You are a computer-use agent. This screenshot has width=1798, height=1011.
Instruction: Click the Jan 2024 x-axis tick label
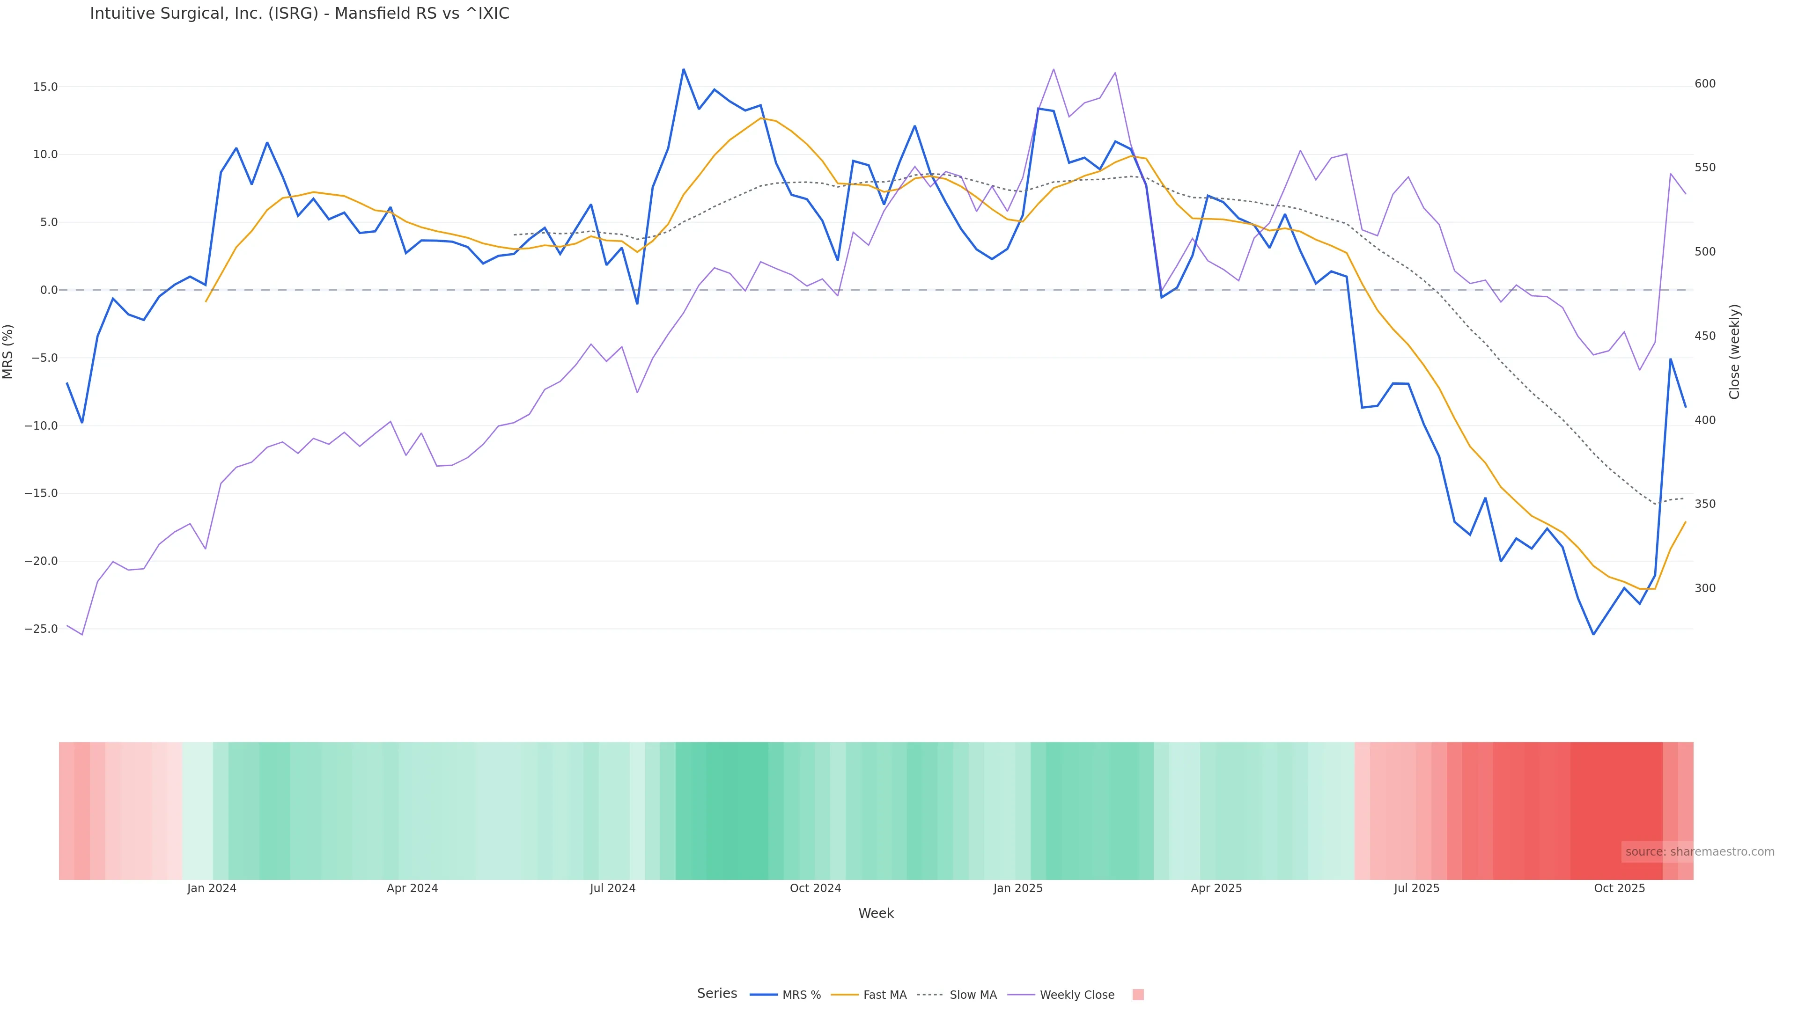click(212, 889)
